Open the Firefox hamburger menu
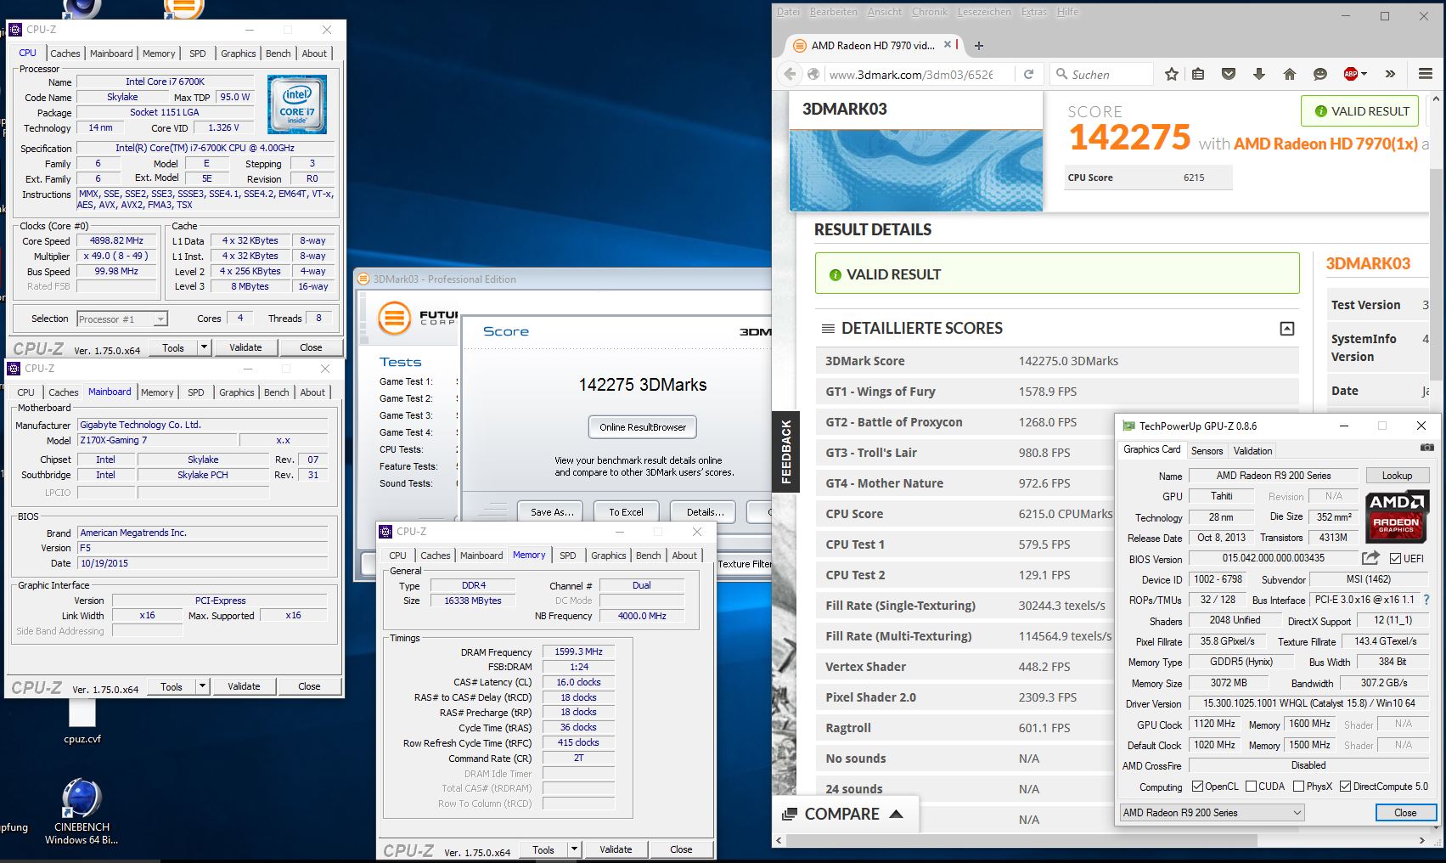 coord(1426,74)
